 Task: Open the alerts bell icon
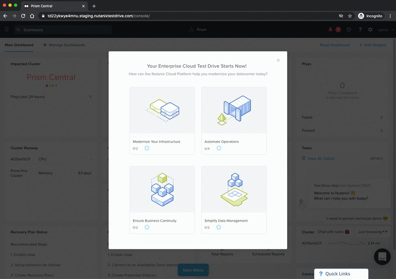[x=330, y=30]
